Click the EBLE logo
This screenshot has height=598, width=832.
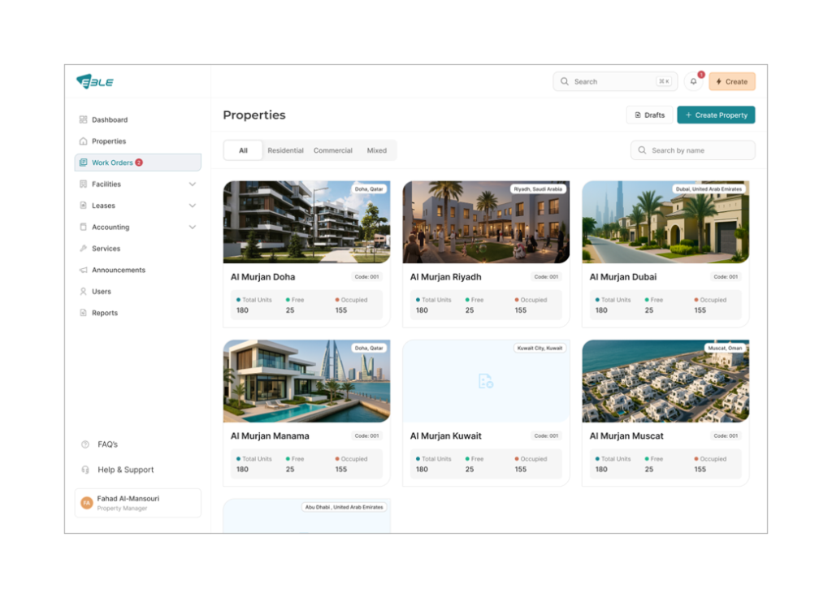pos(95,81)
